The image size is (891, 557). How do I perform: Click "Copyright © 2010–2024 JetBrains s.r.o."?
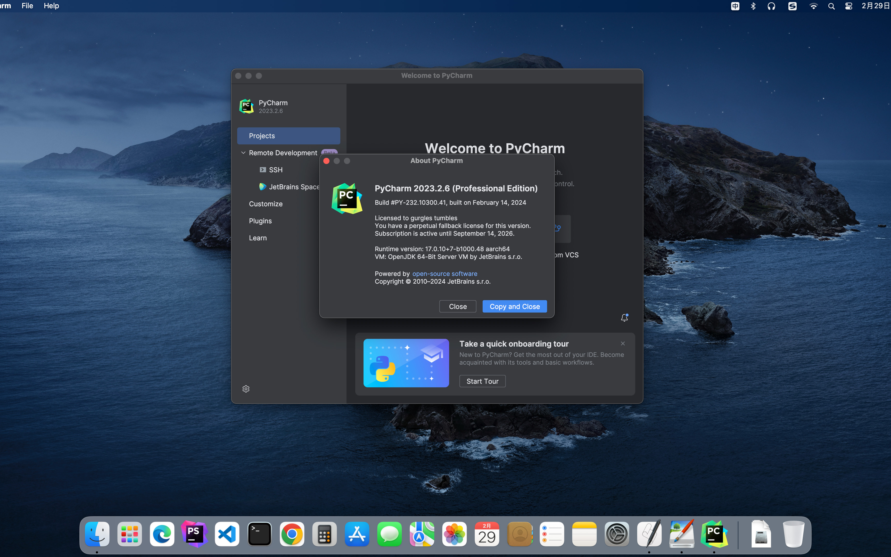432,281
